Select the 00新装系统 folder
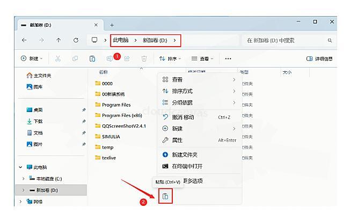 (x=110, y=94)
